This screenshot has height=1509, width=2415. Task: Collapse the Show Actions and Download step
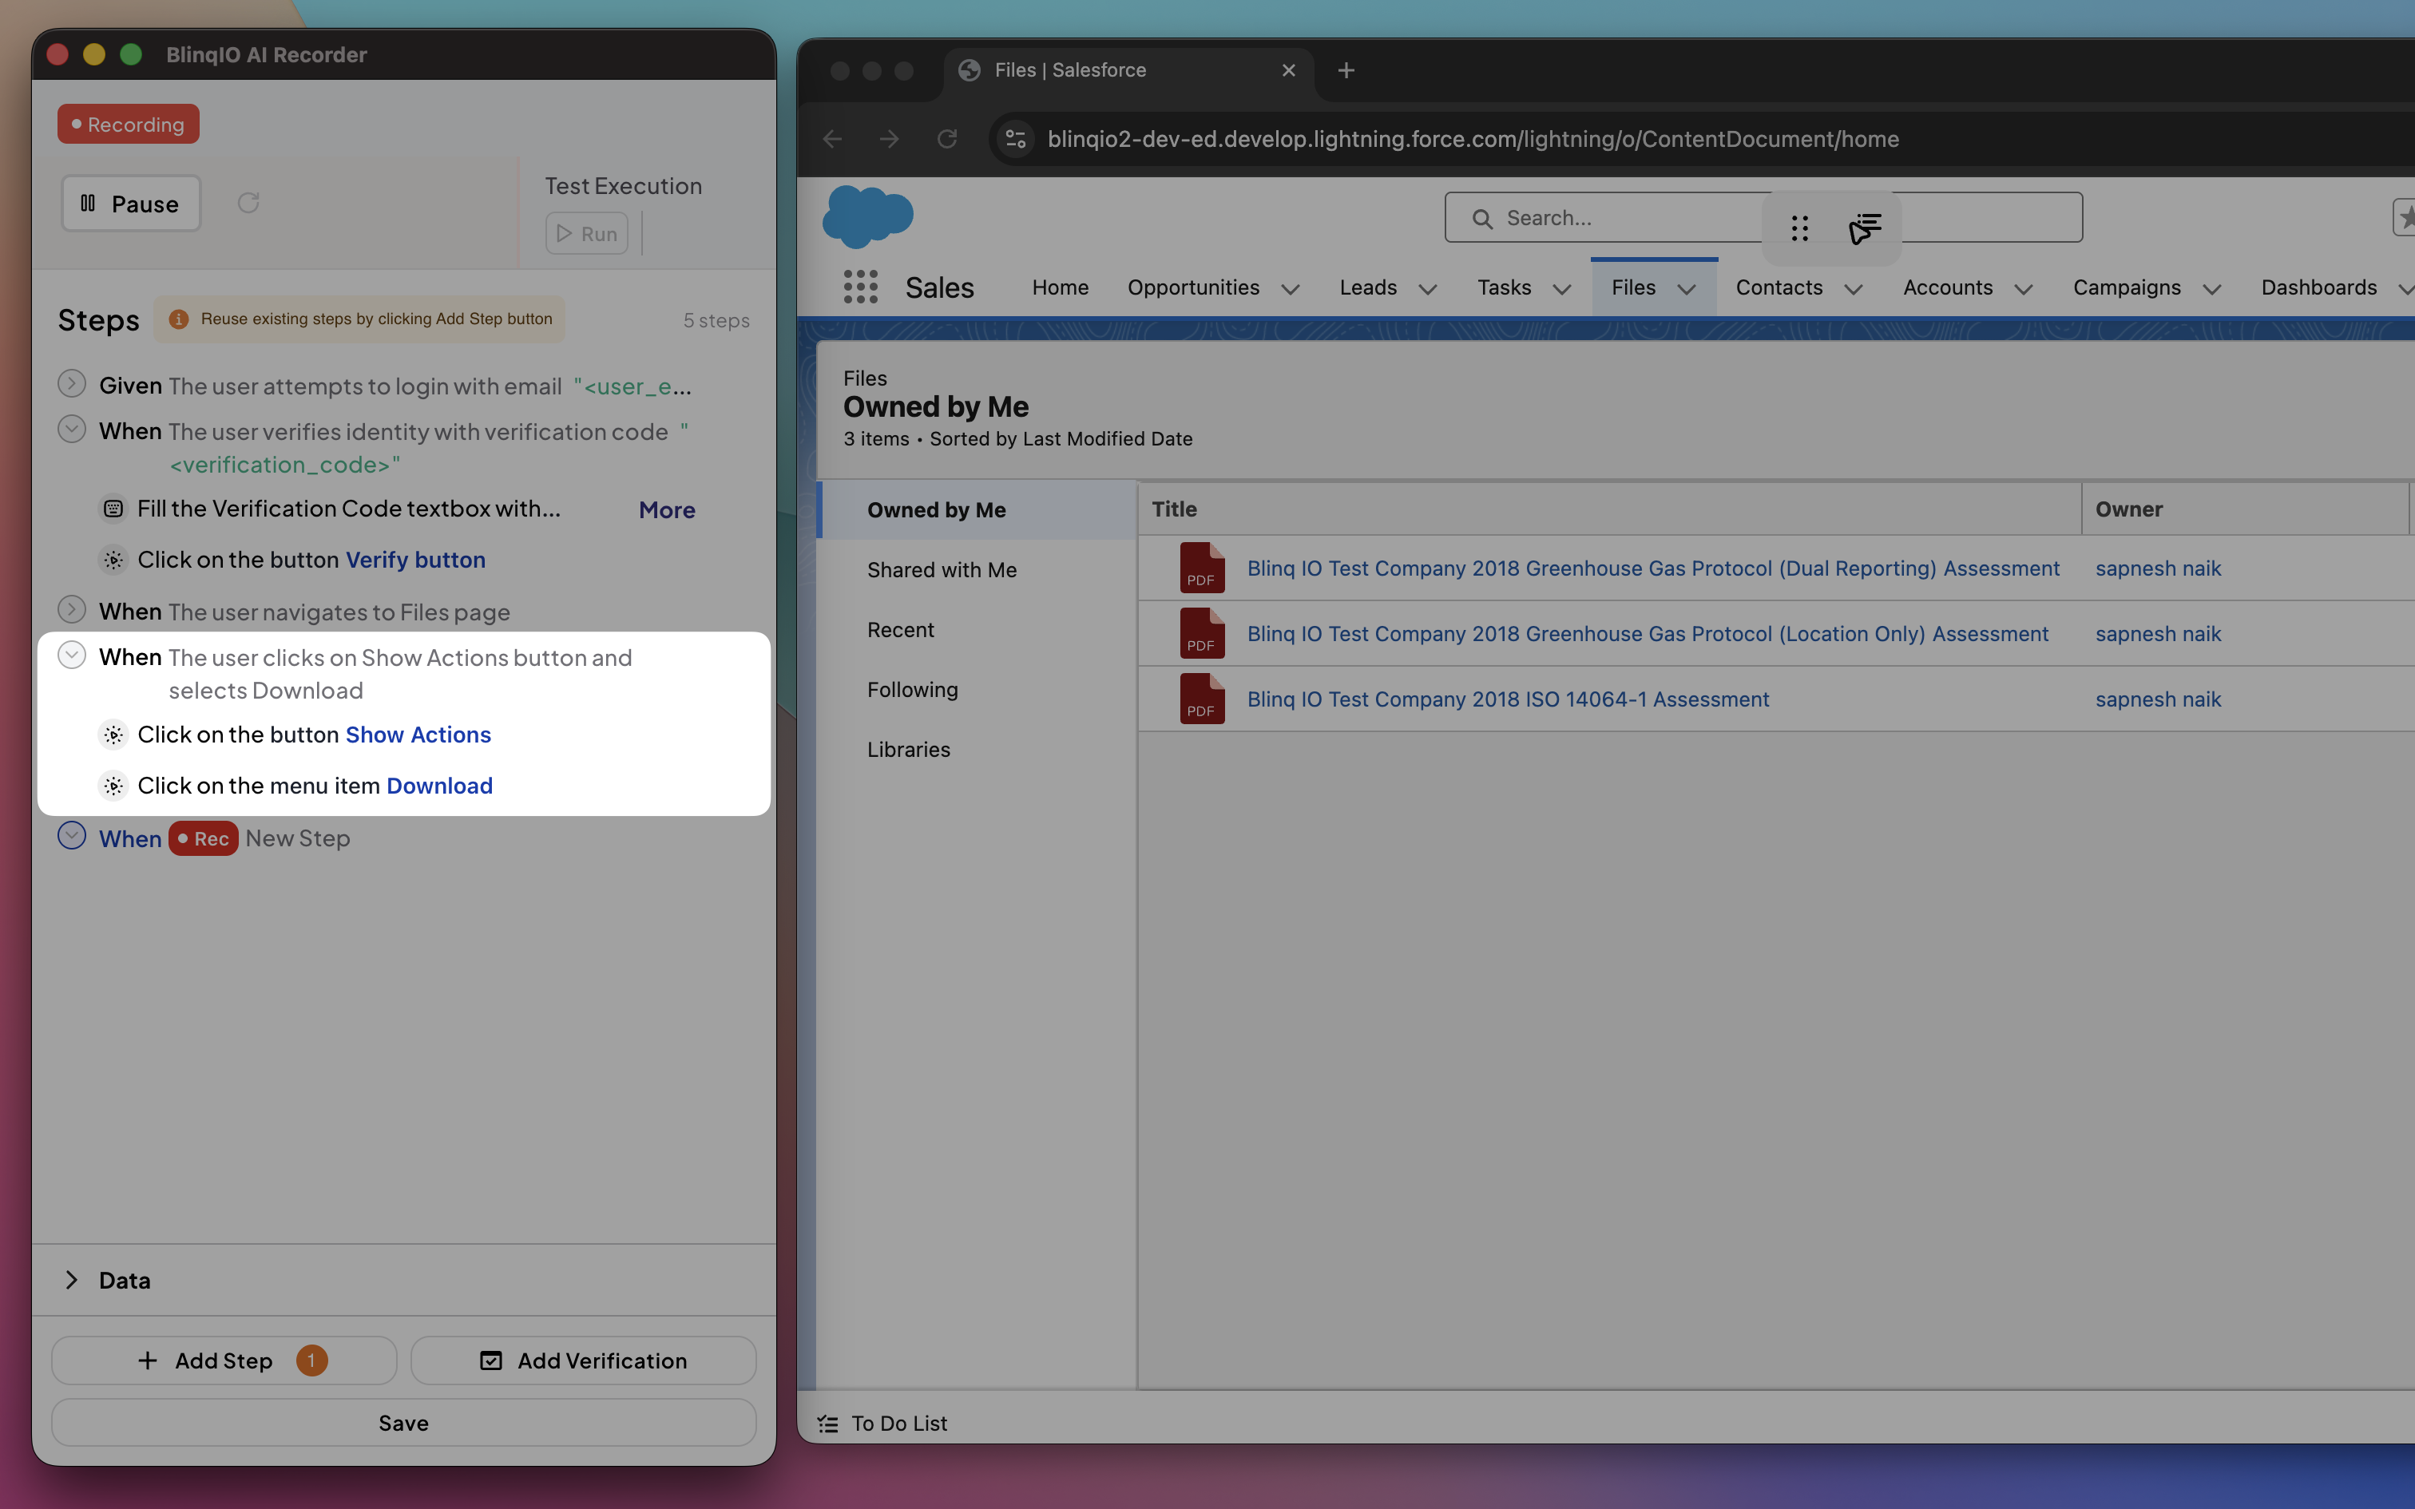tap(72, 655)
